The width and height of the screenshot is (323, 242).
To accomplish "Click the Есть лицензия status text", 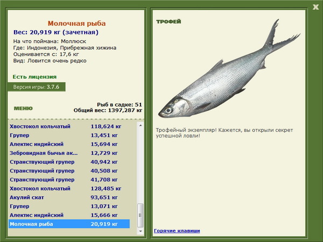I will (x=34, y=77).
